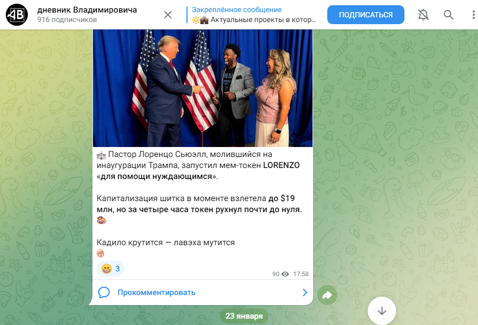Click the ПОДПИСАТЬСЯ subscribe button
The height and width of the screenshot is (325, 478).
coord(366,15)
